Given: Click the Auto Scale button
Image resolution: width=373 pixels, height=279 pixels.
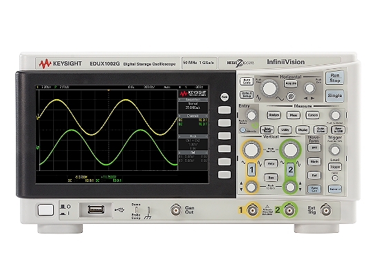Looking at the screenshot, I should tap(247, 81).
